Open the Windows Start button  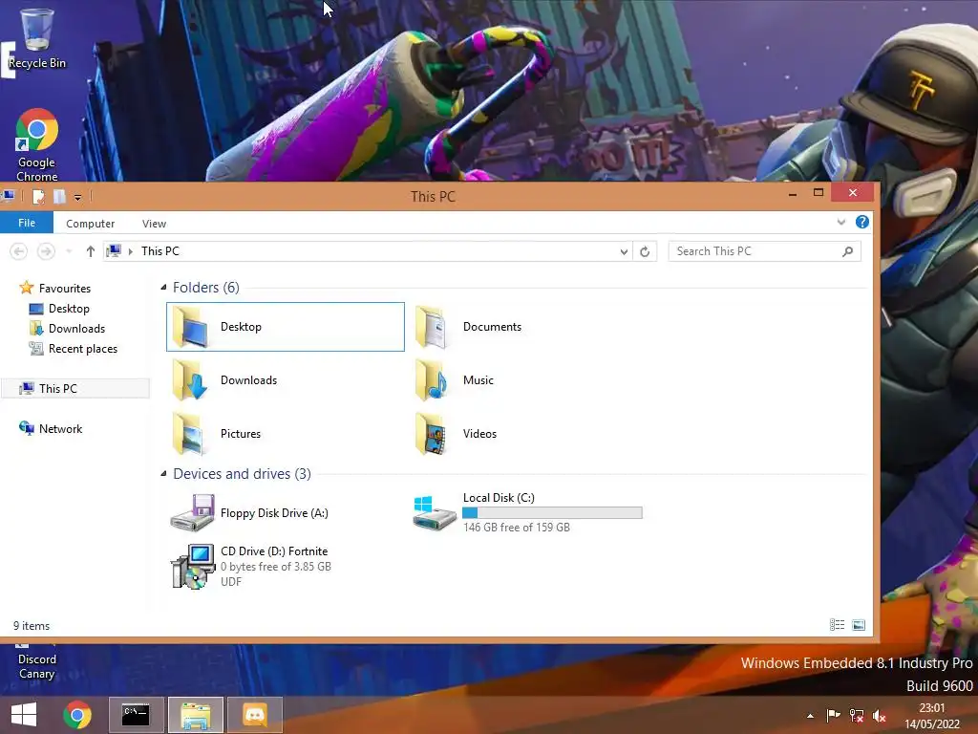[x=24, y=715]
